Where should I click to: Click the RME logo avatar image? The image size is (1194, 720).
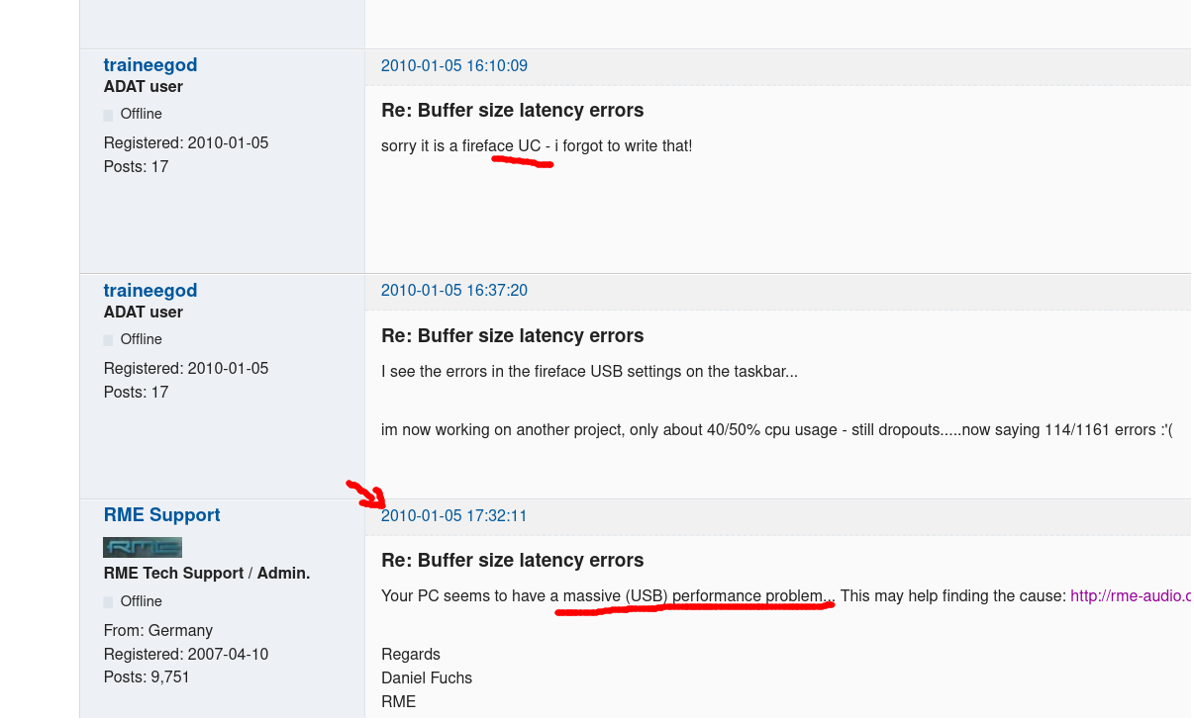click(x=143, y=547)
